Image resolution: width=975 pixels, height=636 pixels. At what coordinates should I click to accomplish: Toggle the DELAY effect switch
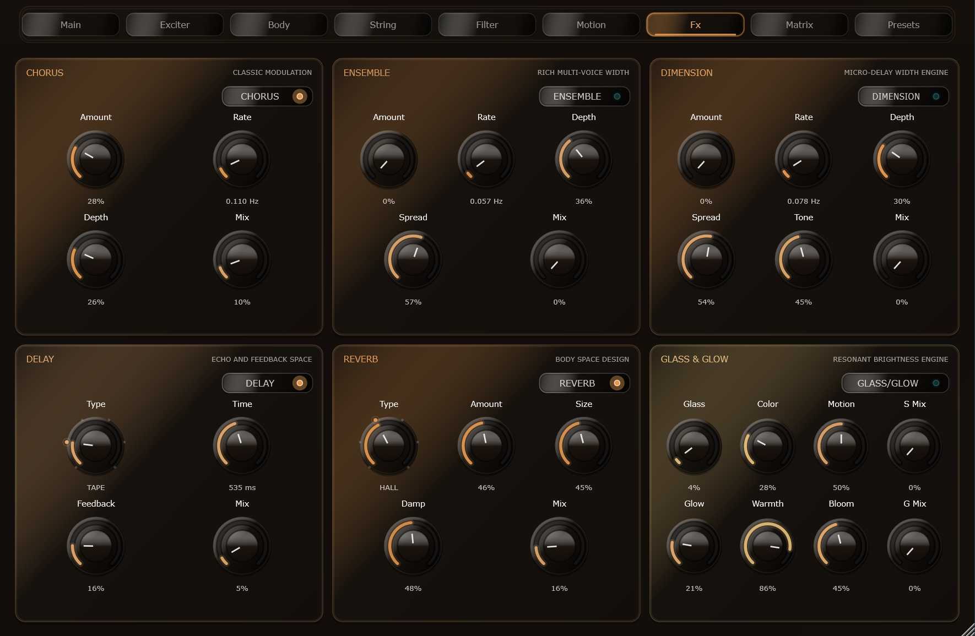tap(267, 383)
